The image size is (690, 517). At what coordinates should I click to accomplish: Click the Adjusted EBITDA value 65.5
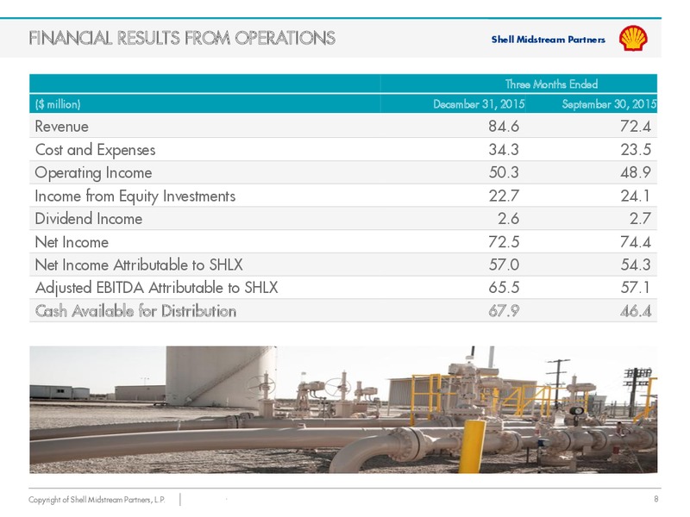pos(504,288)
